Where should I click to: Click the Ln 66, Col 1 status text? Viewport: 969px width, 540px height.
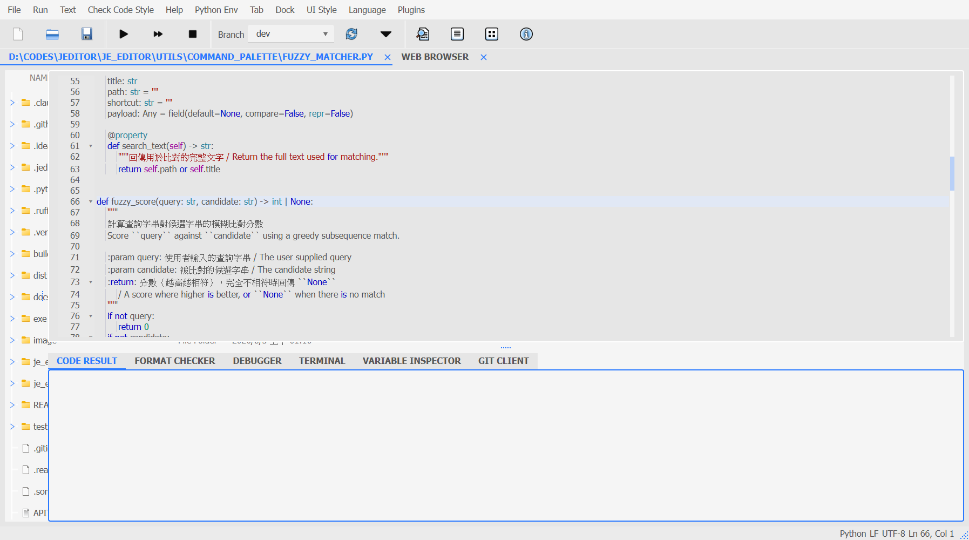click(x=931, y=534)
